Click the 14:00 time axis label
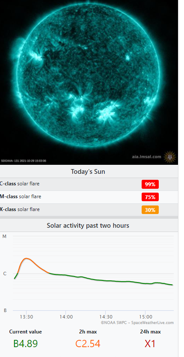184x357 pixels. (66, 317)
